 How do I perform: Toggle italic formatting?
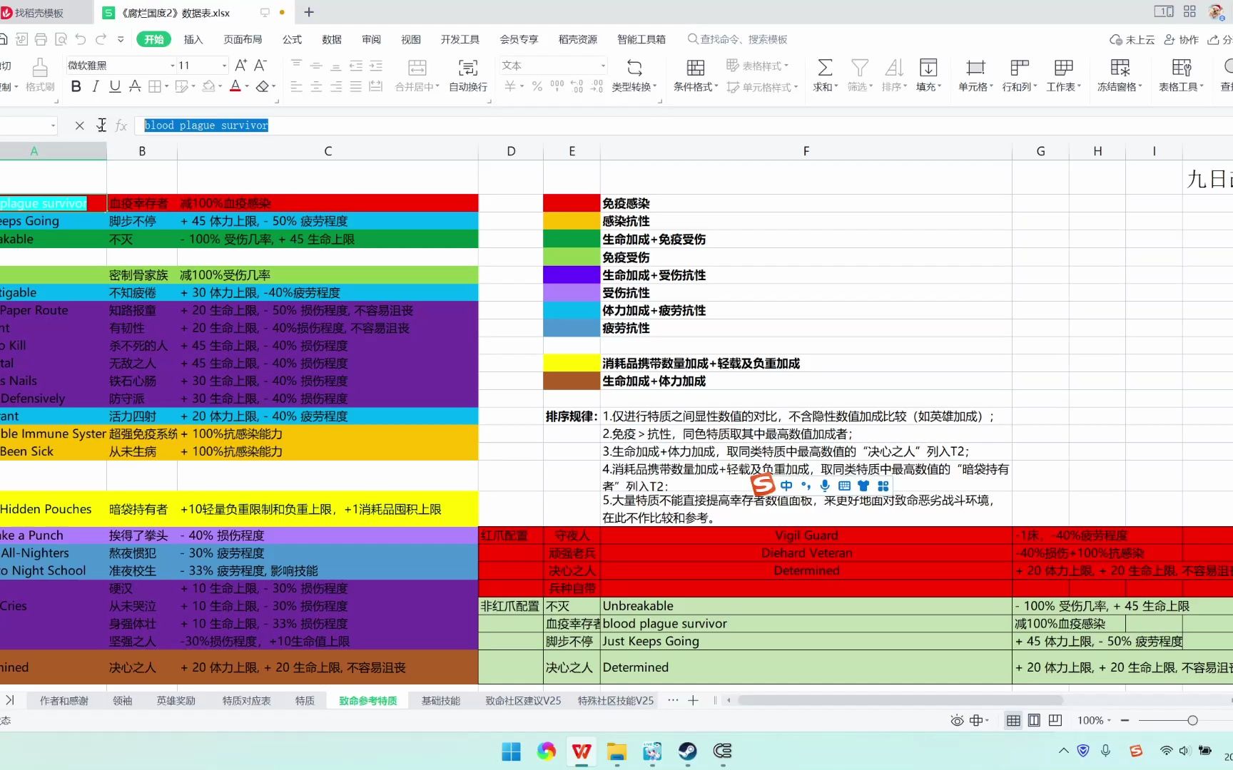(x=95, y=86)
